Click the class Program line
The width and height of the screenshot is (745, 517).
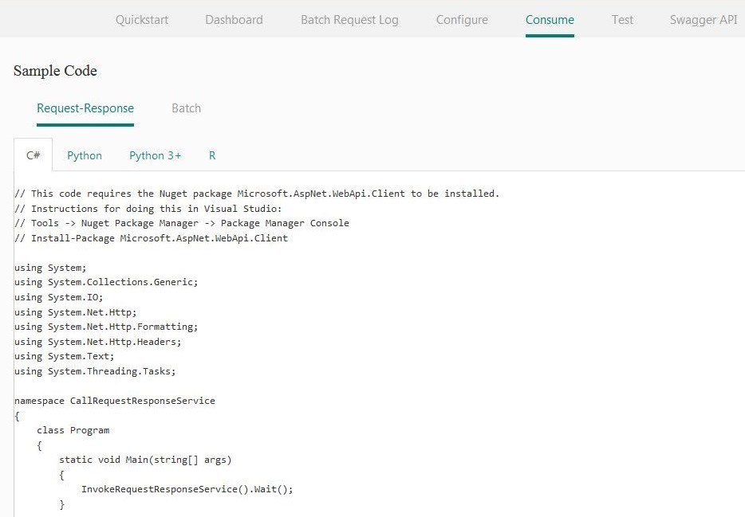pos(73,430)
